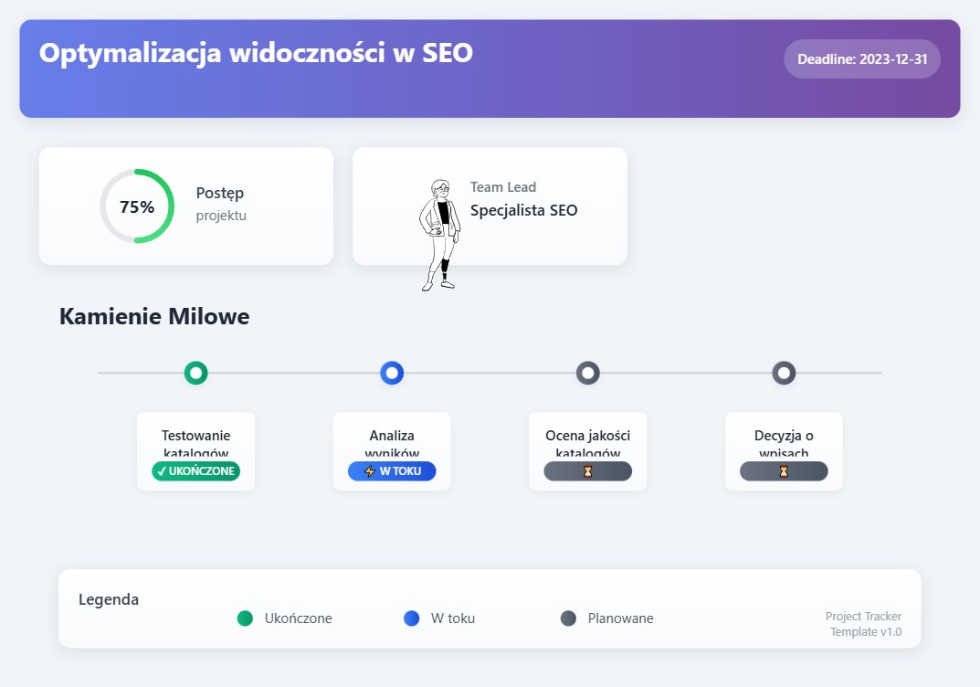Toggle the green Testowanie katalogów milestone marker

(x=195, y=373)
